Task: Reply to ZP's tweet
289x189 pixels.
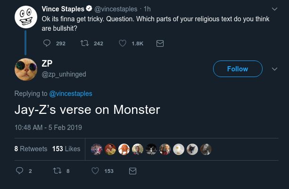Action: 20,171
